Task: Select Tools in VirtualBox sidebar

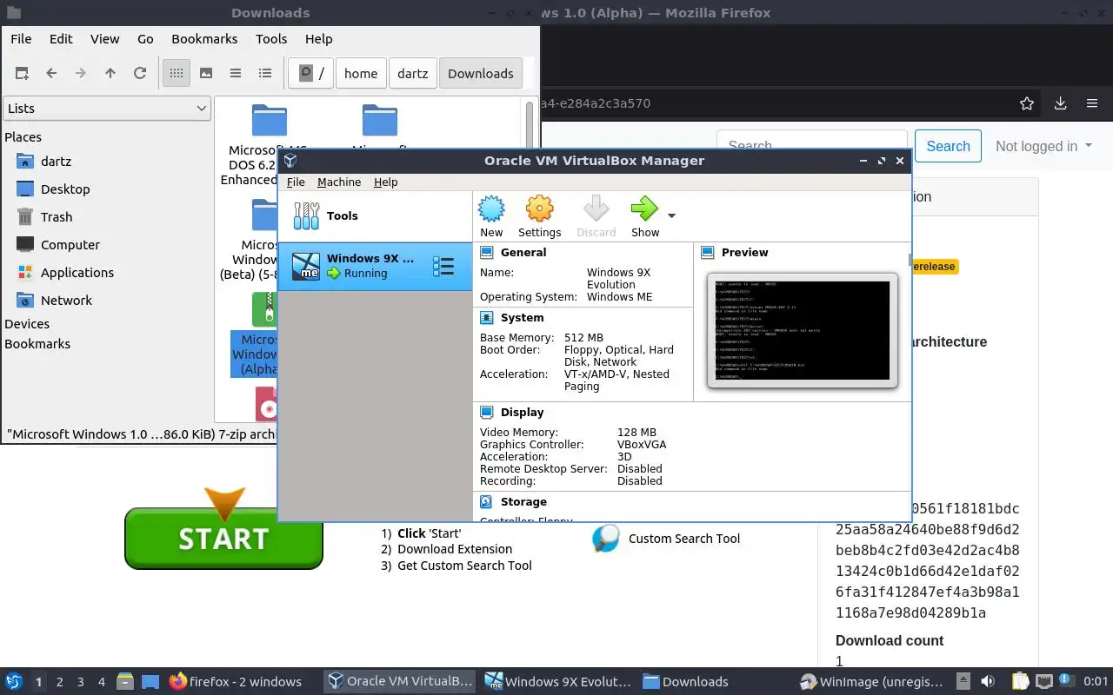Action: coord(375,216)
